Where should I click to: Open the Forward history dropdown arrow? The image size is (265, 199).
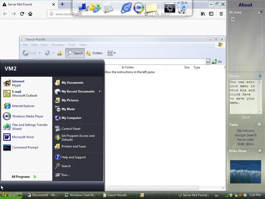(x=53, y=53)
